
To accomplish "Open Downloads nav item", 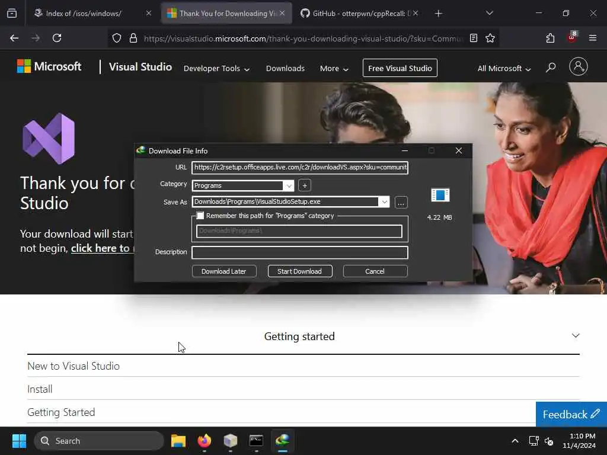I will [x=285, y=69].
